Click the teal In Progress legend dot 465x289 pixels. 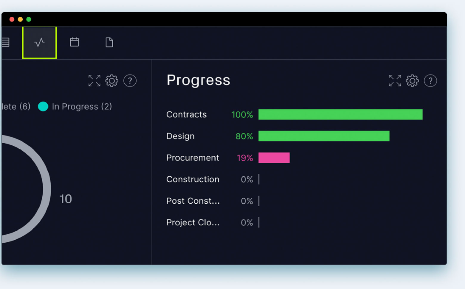pos(43,106)
